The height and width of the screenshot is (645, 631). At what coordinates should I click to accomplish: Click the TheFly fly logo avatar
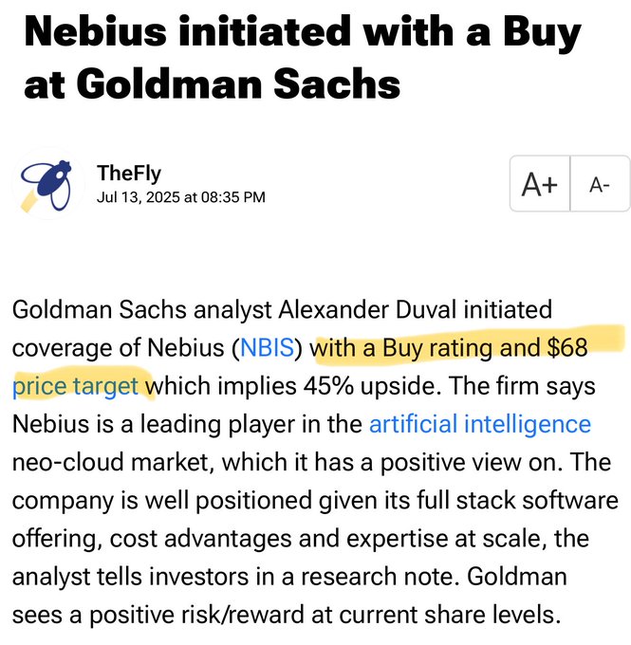pos(47,184)
